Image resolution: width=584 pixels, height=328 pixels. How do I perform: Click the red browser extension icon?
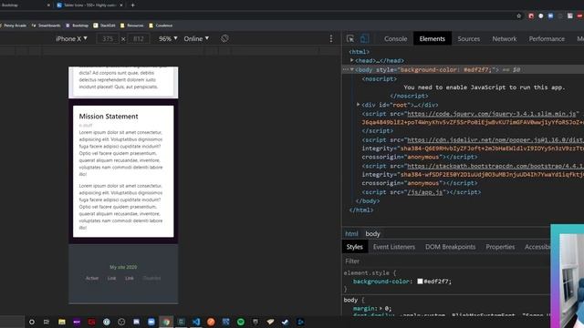click(x=531, y=16)
